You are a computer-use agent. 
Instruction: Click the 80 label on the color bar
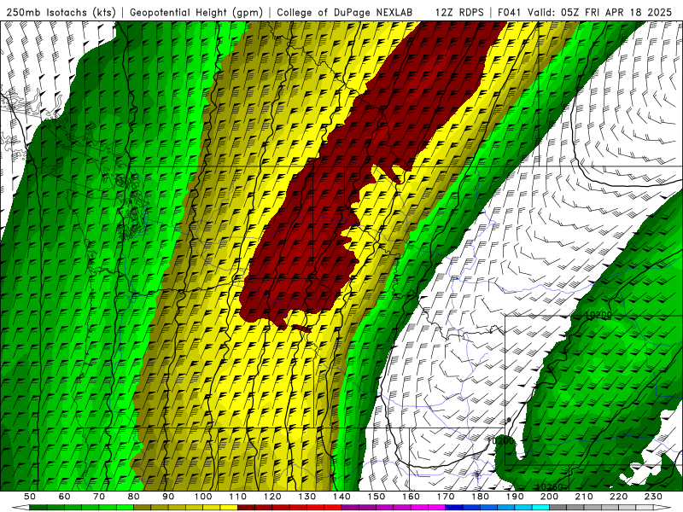coord(134,497)
